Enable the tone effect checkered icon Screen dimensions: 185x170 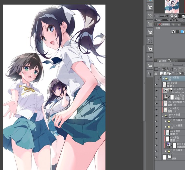178,32
